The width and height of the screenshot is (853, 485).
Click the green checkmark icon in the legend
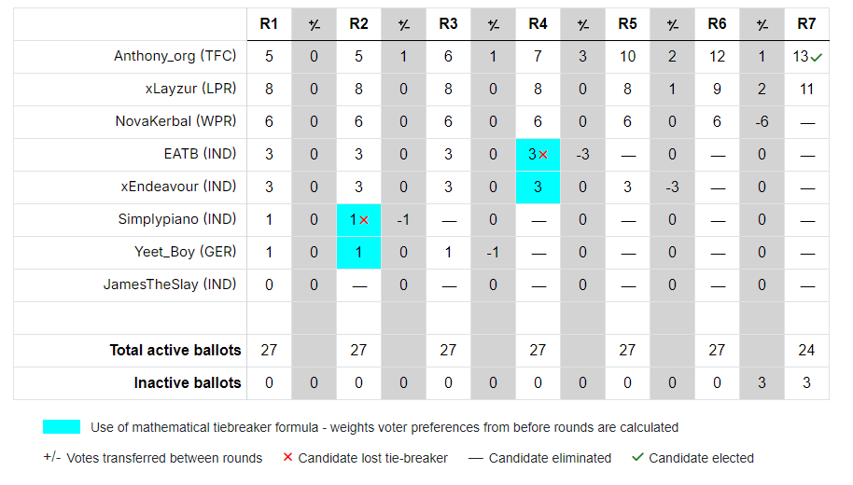[x=637, y=458]
